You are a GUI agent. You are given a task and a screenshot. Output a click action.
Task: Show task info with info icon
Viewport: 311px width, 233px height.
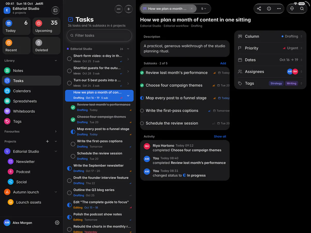coord(269,9)
